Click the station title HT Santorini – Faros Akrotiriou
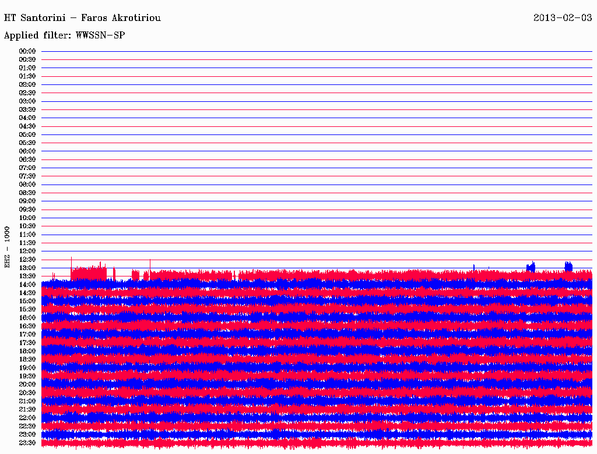This screenshot has height=454, width=597. 82,18
